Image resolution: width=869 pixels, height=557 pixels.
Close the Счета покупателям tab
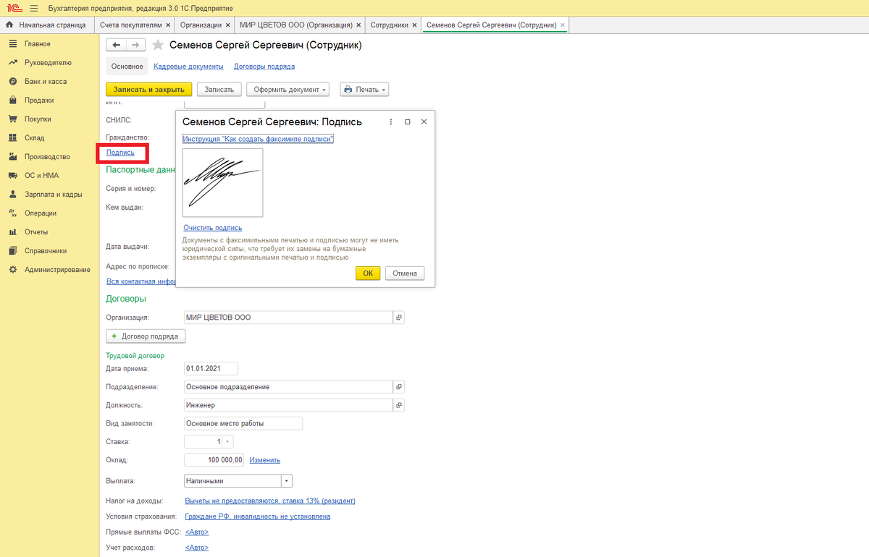click(x=168, y=25)
